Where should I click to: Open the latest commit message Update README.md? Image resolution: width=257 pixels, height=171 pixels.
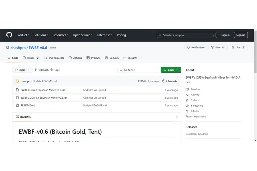[x=45, y=81]
